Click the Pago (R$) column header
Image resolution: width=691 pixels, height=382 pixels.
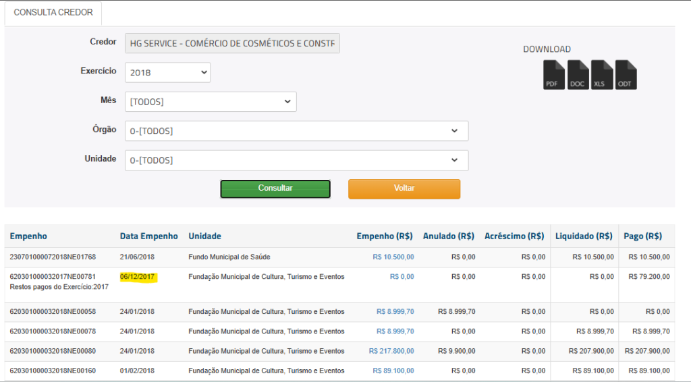pyautogui.click(x=642, y=236)
